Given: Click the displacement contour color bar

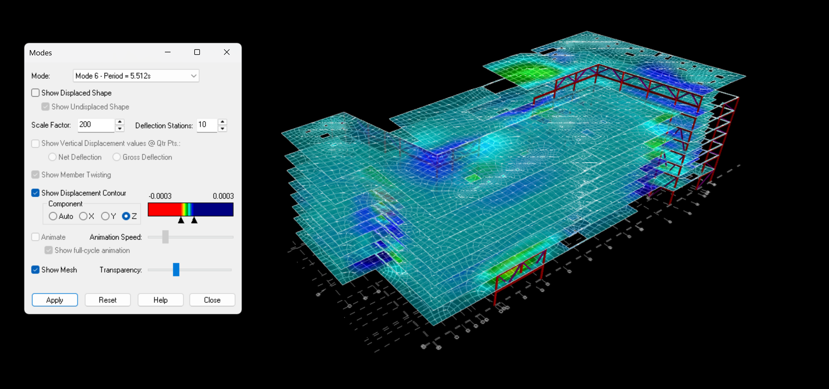Looking at the screenshot, I should pyautogui.click(x=190, y=209).
